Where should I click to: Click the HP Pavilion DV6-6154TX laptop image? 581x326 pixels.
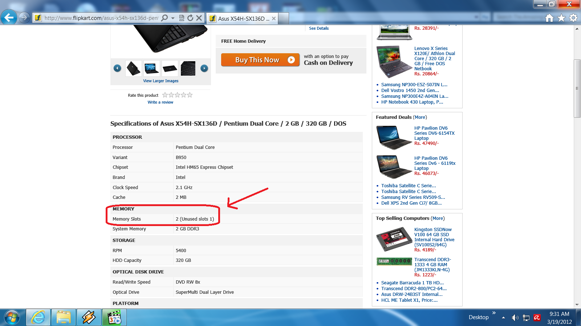[394, 137]
